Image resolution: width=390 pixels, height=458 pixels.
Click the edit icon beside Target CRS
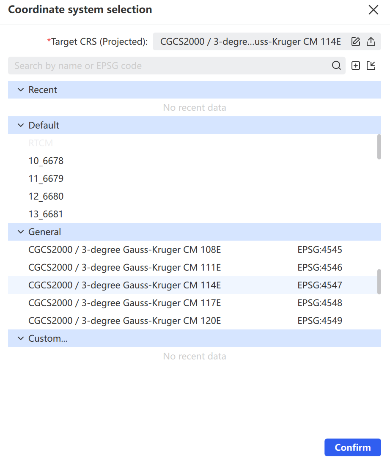[356, 41]
